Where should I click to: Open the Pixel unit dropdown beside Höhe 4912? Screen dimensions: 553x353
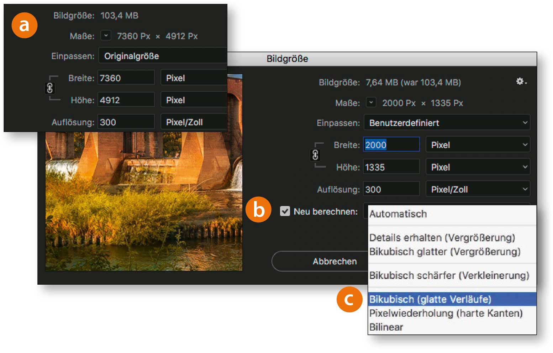194,100
